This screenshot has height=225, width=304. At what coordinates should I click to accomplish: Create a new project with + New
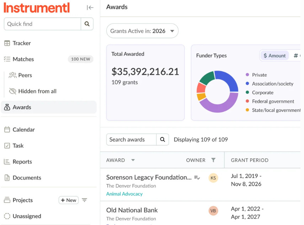(69, 200)
